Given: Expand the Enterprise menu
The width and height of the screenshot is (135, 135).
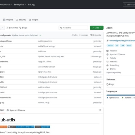Looking at the screenshot, I should pyautogui.click(x=20, y=4).
